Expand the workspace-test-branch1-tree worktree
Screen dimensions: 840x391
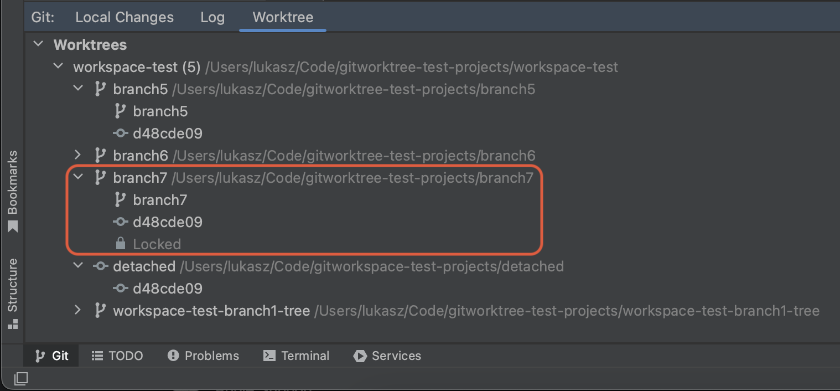pos(77,310)
